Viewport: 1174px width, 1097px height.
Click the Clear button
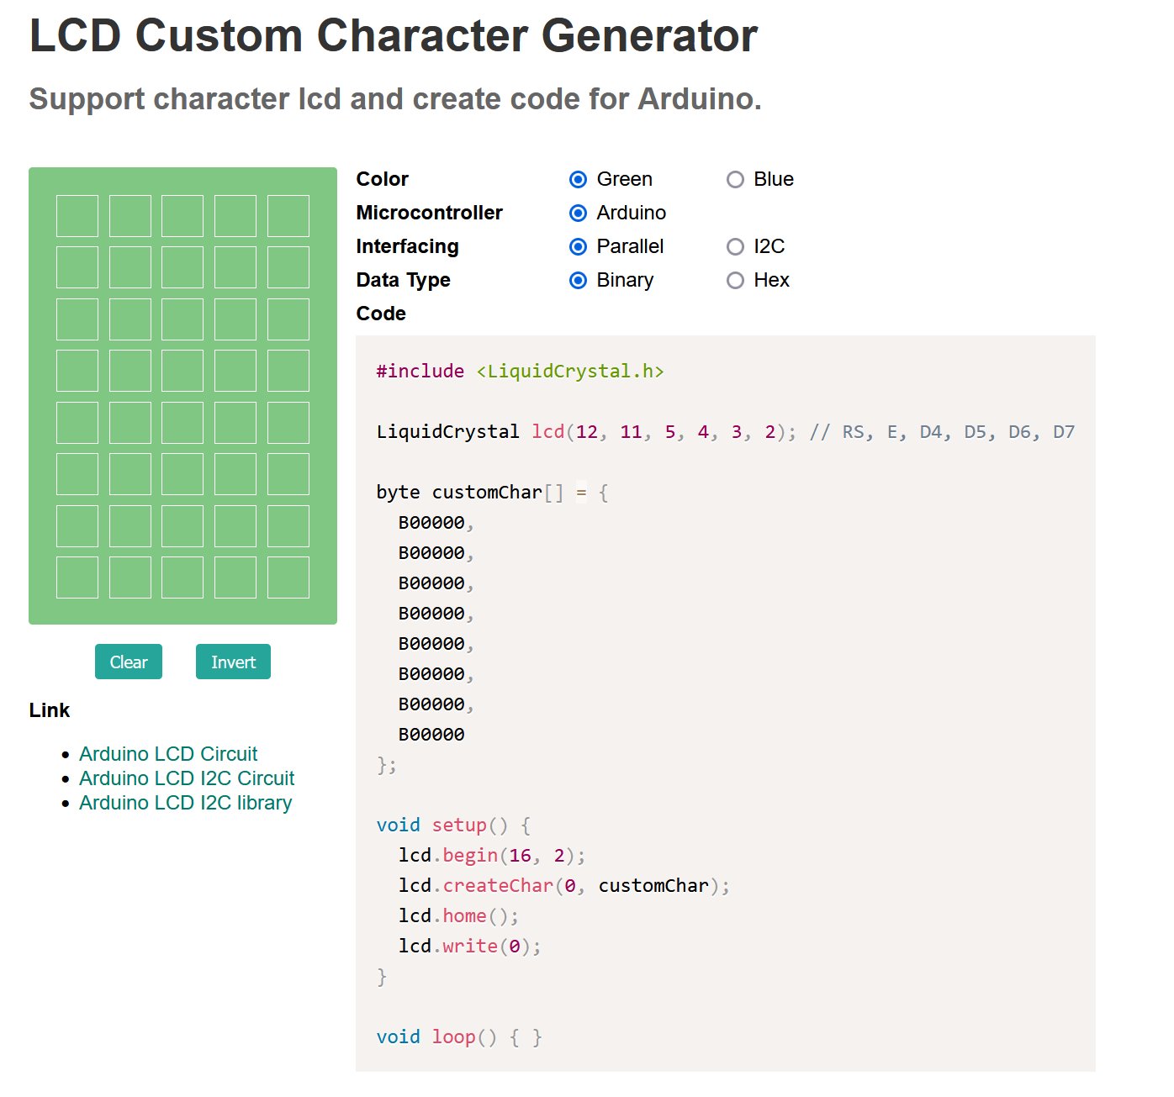[x=129, y=662]
